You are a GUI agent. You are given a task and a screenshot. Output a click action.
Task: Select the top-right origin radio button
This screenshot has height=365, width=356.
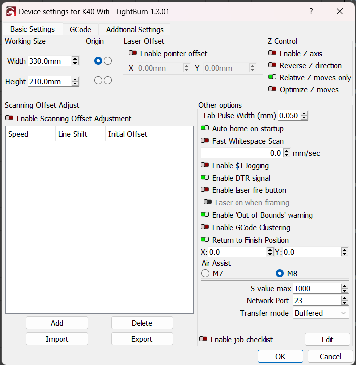tap(108, 61)
